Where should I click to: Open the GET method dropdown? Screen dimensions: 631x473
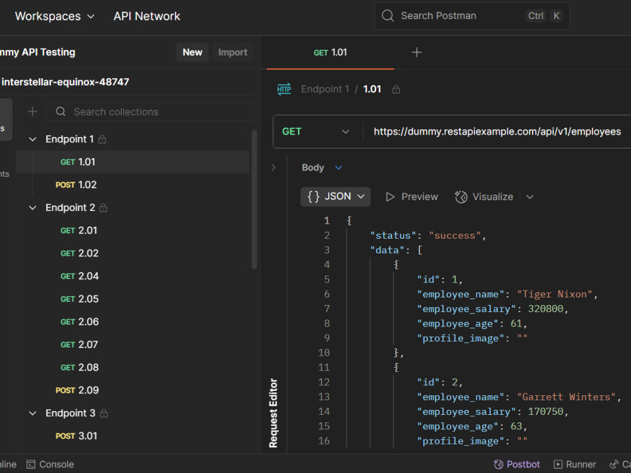click(316, 132)
